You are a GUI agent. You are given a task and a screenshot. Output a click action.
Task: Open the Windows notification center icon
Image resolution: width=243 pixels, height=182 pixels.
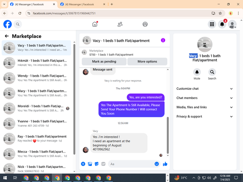coord(236,178)
